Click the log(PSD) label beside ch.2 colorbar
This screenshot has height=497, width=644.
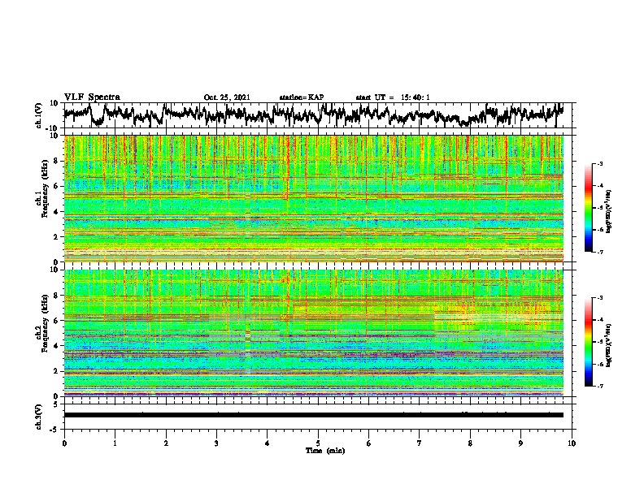pos(609,344)
